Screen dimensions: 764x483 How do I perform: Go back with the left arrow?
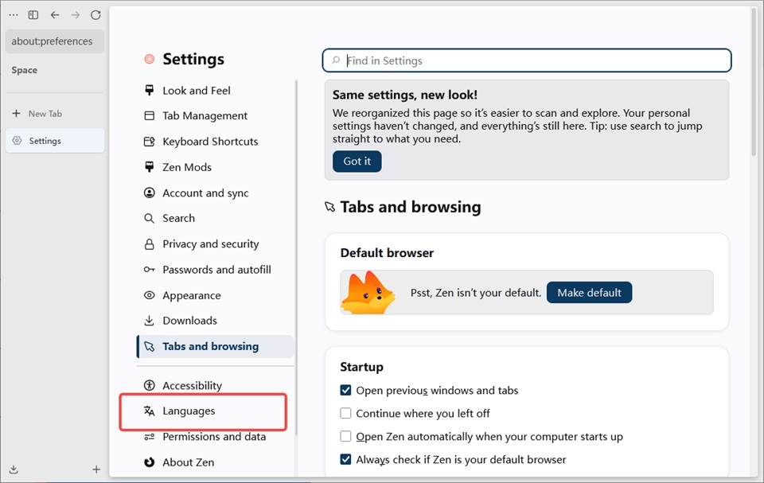pos(55,15)
